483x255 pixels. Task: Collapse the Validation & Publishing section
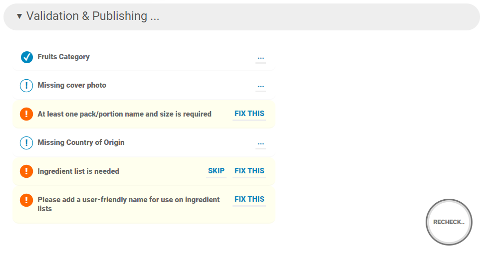click(x=19, y=16)
